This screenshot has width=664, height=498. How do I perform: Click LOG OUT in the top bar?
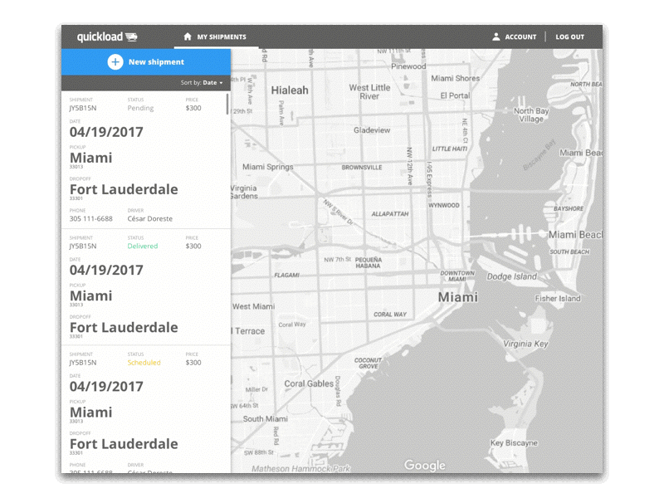(x=569, y=37)
